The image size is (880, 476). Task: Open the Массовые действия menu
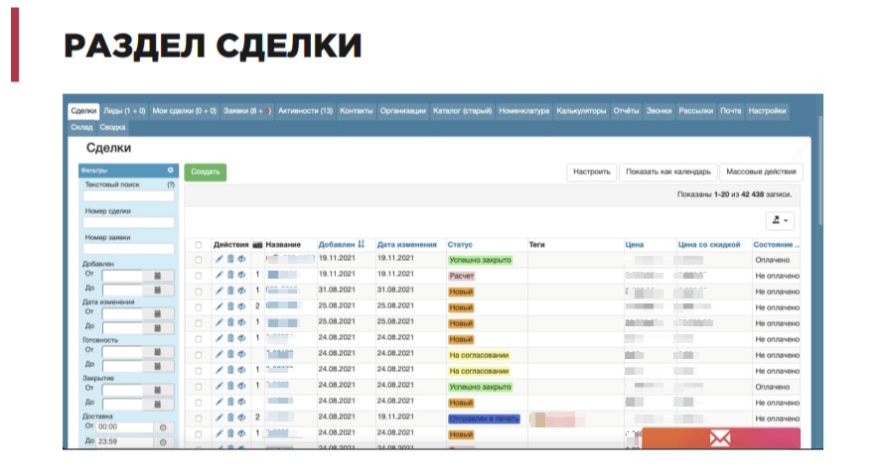click(x=761, y=172)
